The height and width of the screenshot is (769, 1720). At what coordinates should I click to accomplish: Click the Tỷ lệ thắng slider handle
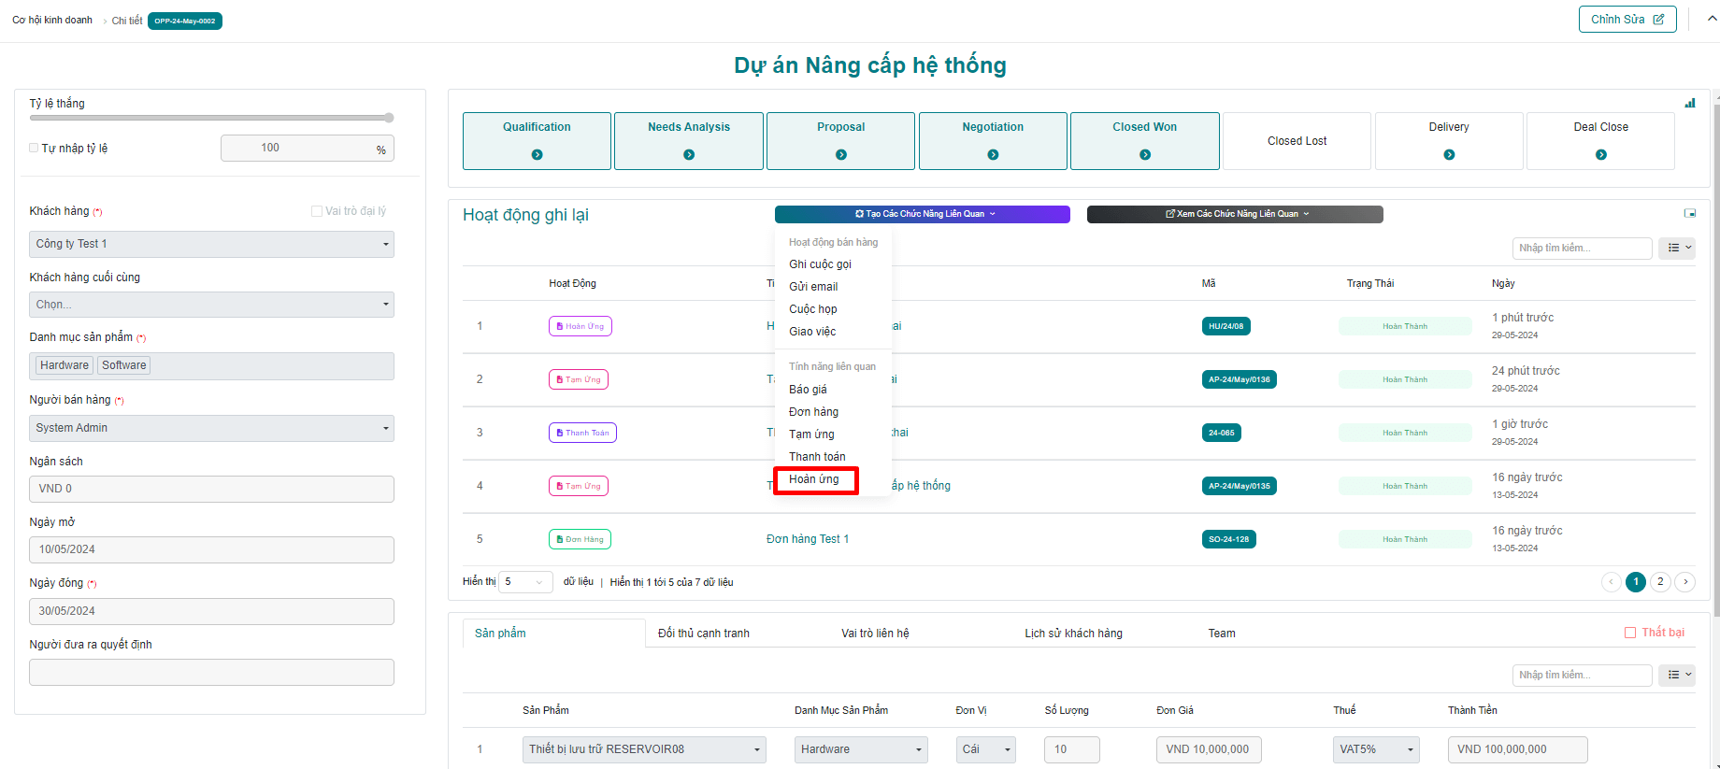click(x=389, y=118)
